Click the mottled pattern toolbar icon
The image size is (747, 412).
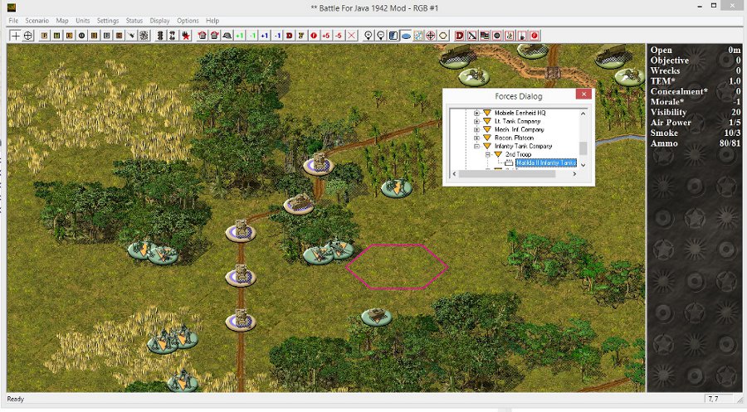coord(144,36)
